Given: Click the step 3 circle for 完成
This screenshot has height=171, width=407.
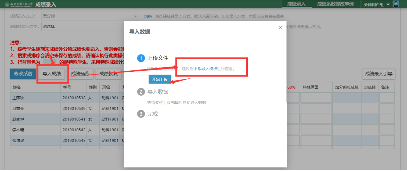Looking at the screenshot, I should tap(141, 114).
